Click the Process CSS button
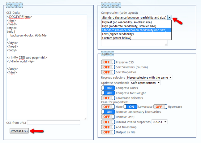This screenshot has width=201, height=143. [19, 131]
